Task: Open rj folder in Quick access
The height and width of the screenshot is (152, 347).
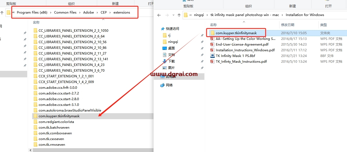Action: 169,35
